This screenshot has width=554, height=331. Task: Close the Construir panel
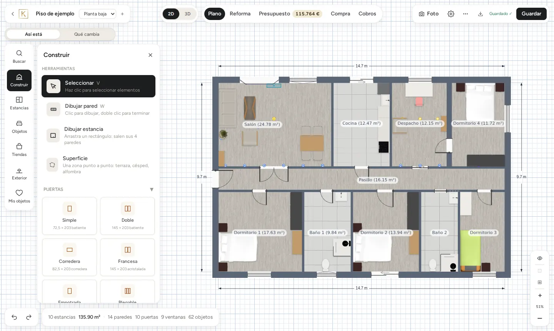150,55
